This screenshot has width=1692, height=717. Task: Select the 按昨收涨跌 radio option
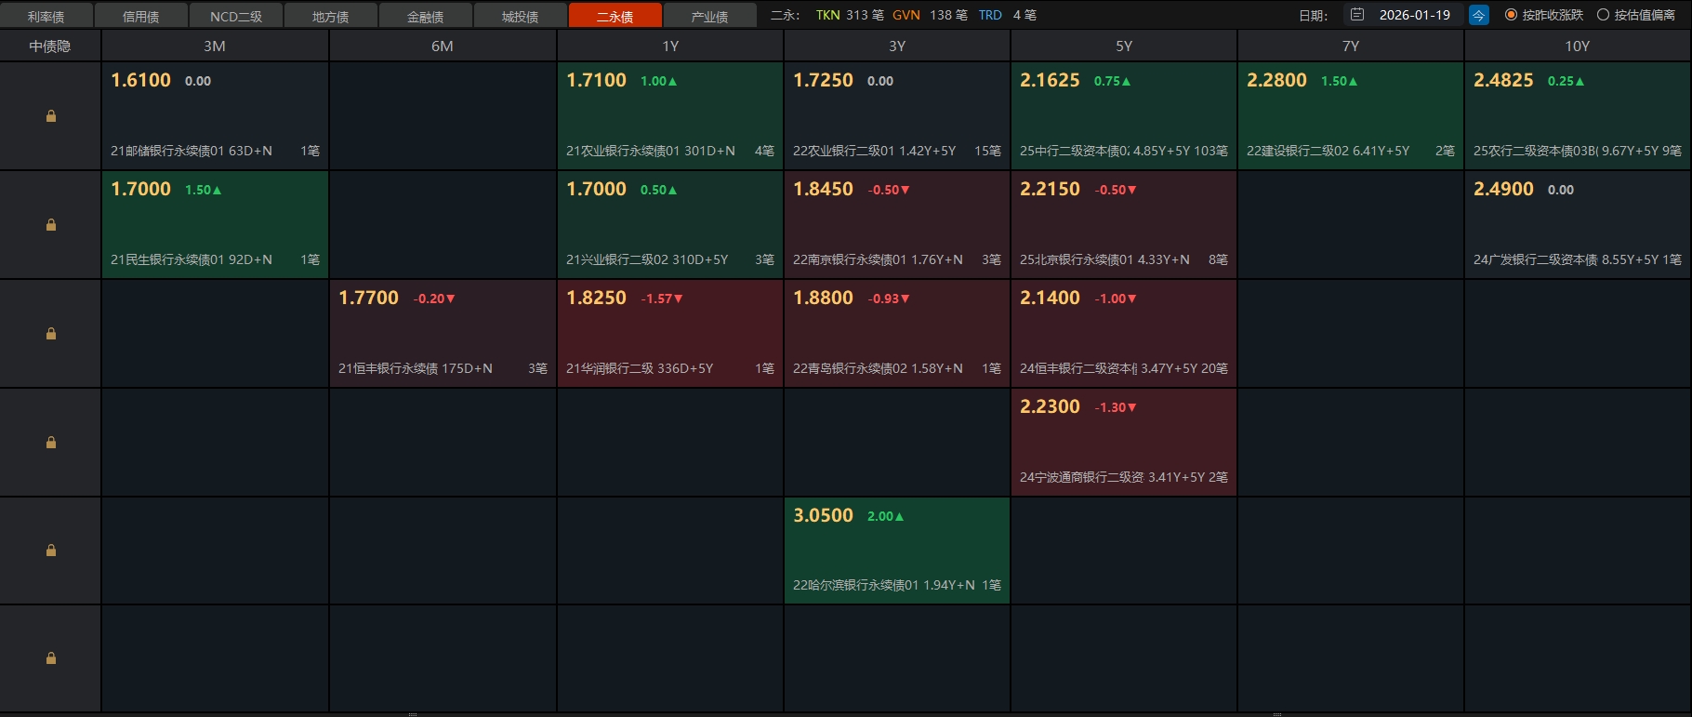coord(1511,15)
